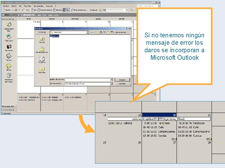Viewport: 225px width, 168px height.
Task: Click Aceptar in Examinar dialog
Action: tap(122, 80)
